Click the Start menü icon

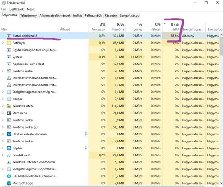9,113
